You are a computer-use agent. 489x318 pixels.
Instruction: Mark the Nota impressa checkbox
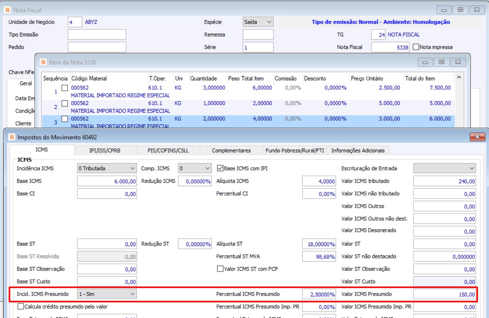tap(416, 47)
